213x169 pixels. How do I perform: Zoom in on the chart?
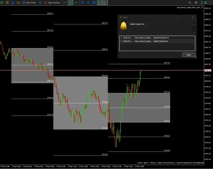pos(82,2)
